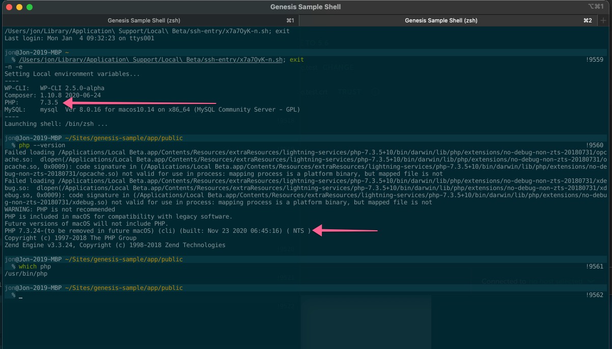
Task: Click the /usr/bin/php output line
Action: coord(26,274)
